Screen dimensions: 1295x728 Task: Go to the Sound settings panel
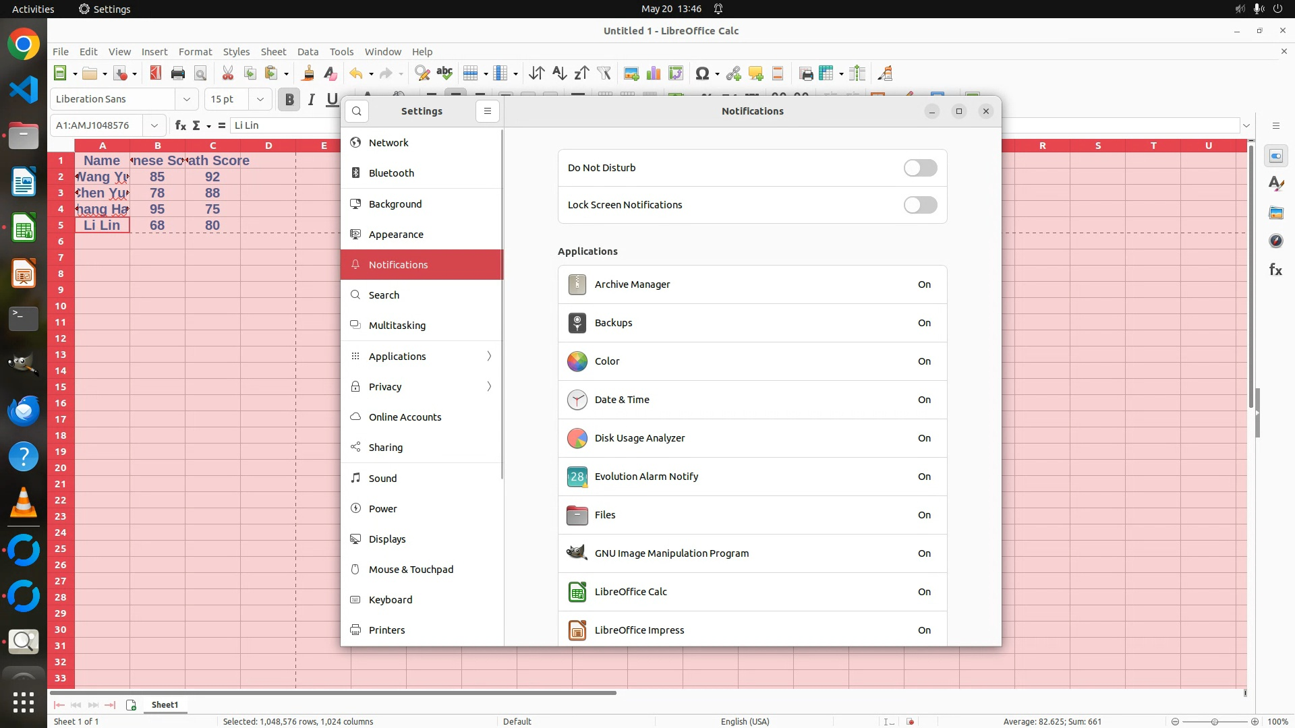[x=382, y=479]
